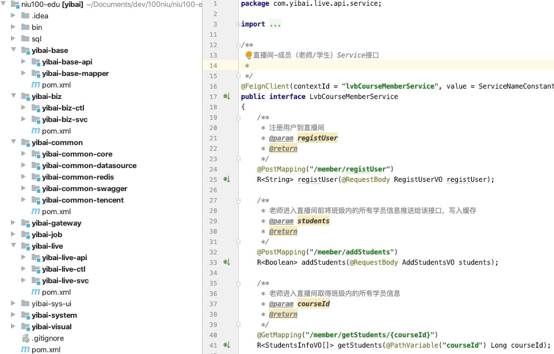Click the implementations gutter icon on line 17
Image resolution: width=554 pixels, height=354 pixels.
click(x=227, y=97)
